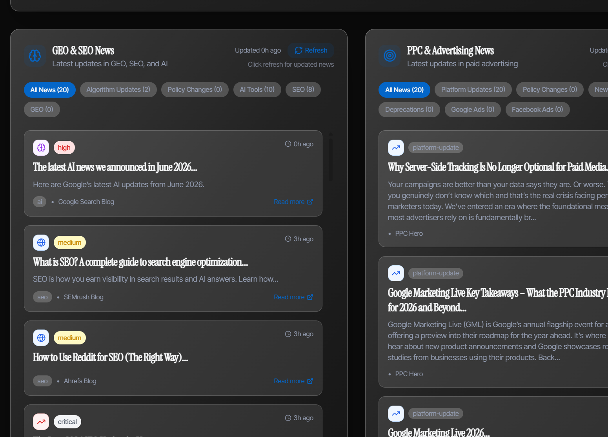Viewport: 608px width, 437px height.
Task: Click brain icon on latest AI news card
Action: point(41,147)
